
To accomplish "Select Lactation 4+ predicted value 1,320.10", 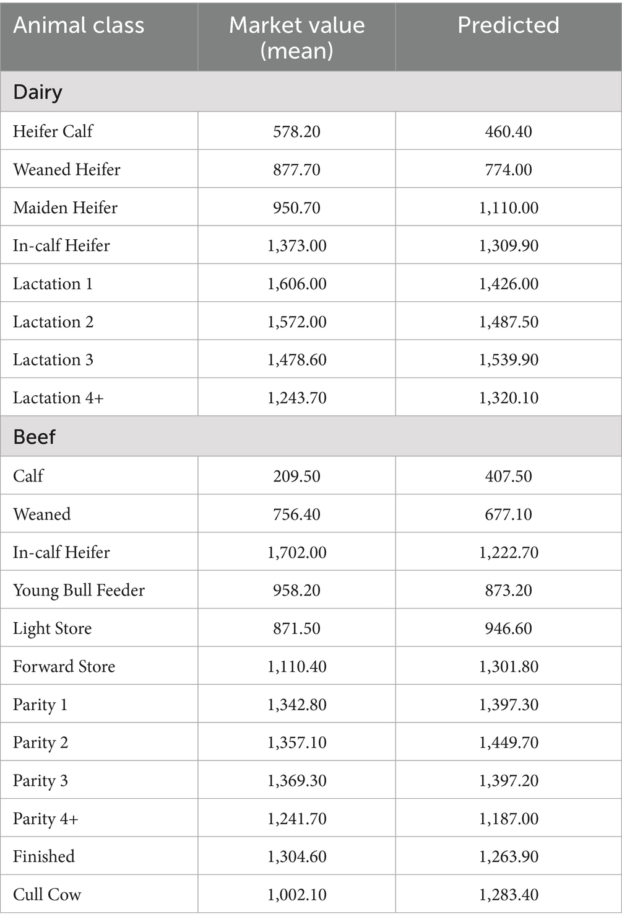I will click(x=508, y=398).
